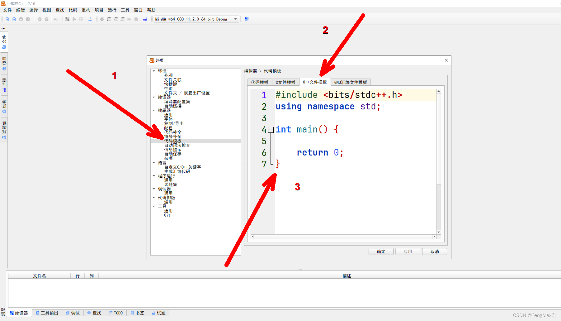Click the Reformat Code toolbar icon

[x=56, y=19]
